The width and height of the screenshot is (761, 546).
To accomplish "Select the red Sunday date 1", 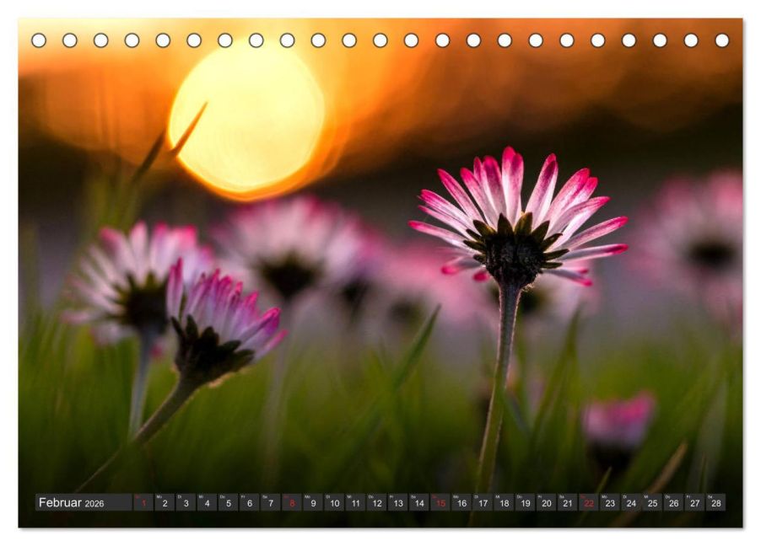I will pyautogui.click(x=143, y=502).
